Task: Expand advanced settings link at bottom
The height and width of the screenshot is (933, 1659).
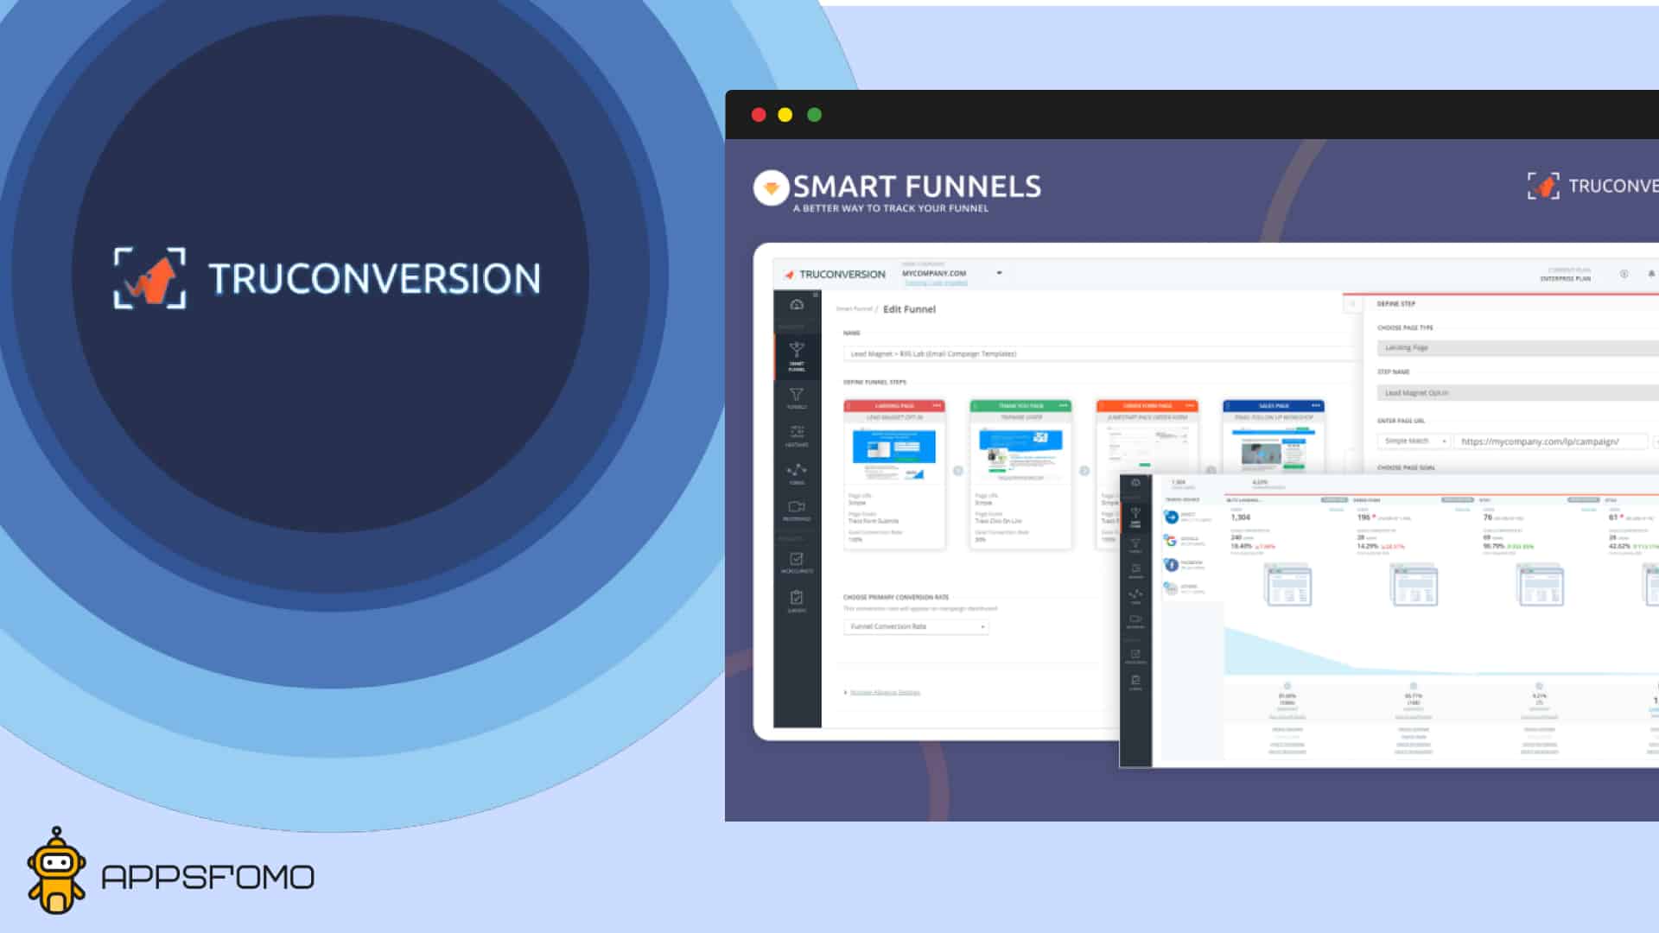Action: coord(885,692)
